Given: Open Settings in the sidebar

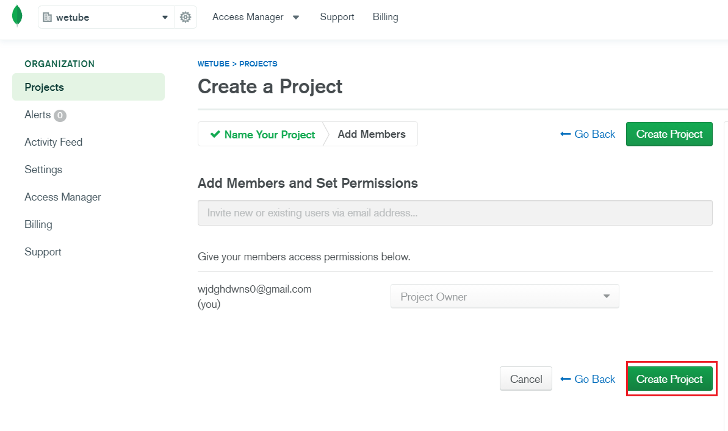Looking at the screenshot, I should (x=43, y=169).
